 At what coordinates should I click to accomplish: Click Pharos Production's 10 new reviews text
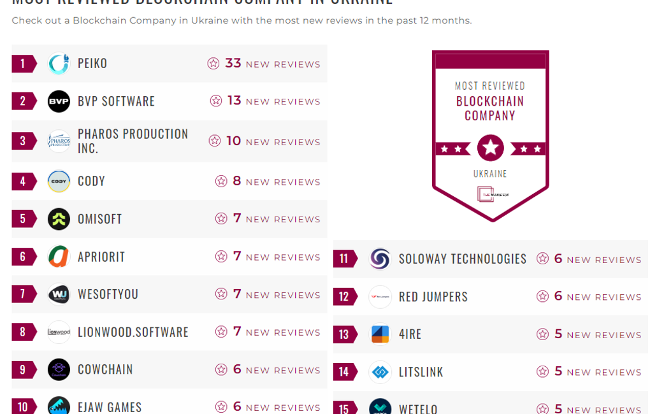(x=273, y=141)
